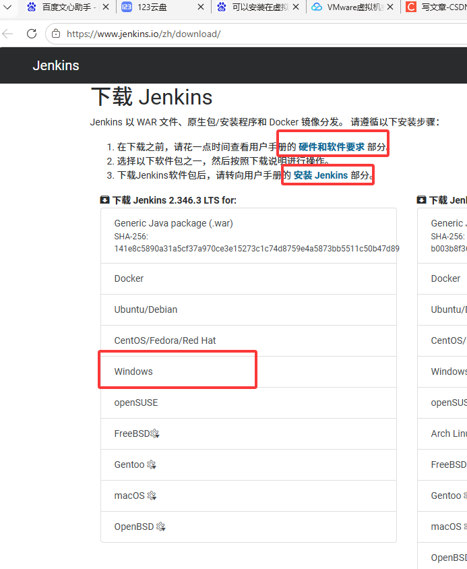Select Windows in the LTS list
Screen dimensions: 467x569
[249, 371]
